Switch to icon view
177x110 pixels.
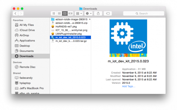54,14
